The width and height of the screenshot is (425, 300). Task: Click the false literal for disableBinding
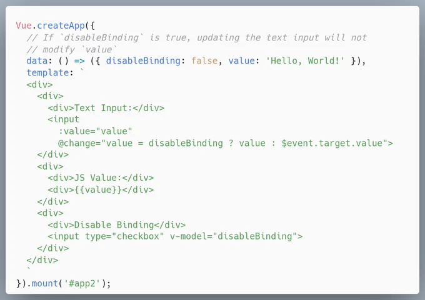[204, 61]
